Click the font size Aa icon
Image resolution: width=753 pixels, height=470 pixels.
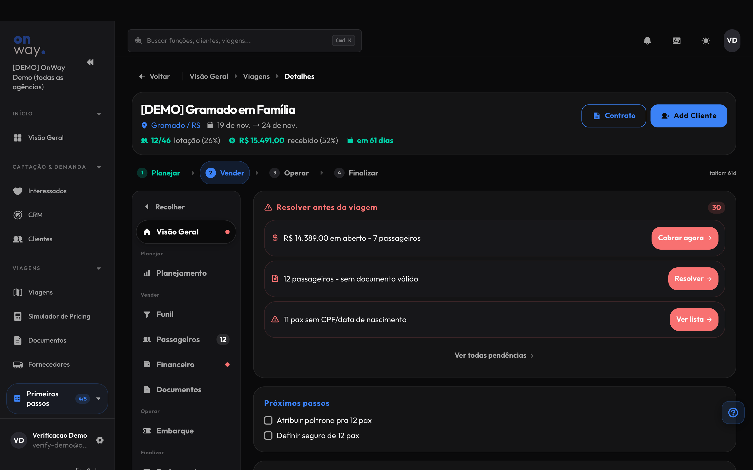(676, 41)
